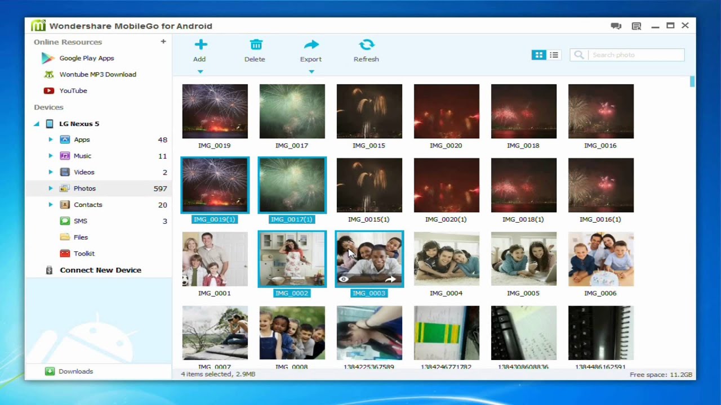Select the LG Nexus 5 device
Screen dimensions: 721x405
79,124
